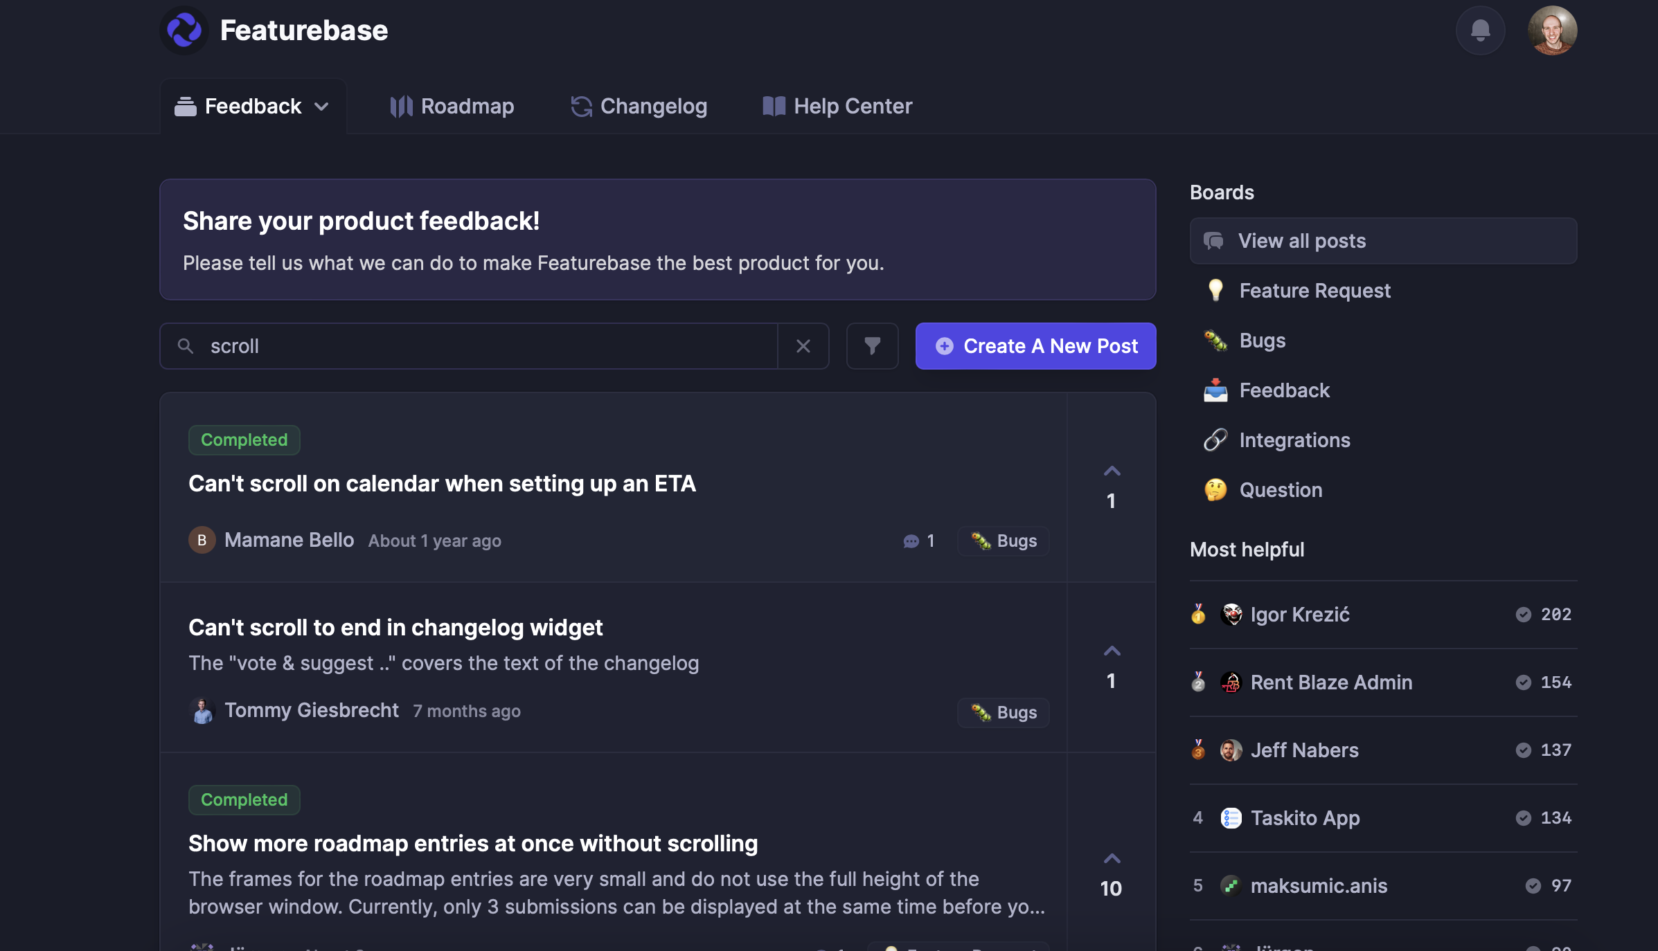Click the Featurebase logo icon
The width and height of the screenshot is (1658, 951).
[x=184, y=30]
